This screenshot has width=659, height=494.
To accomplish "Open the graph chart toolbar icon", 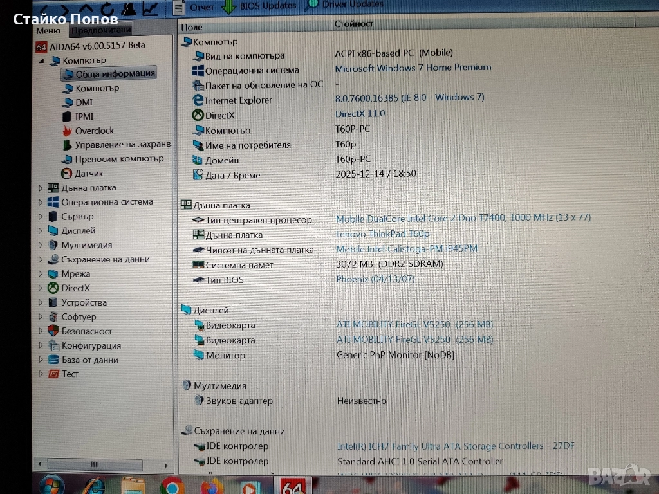I will coord(150,8).
